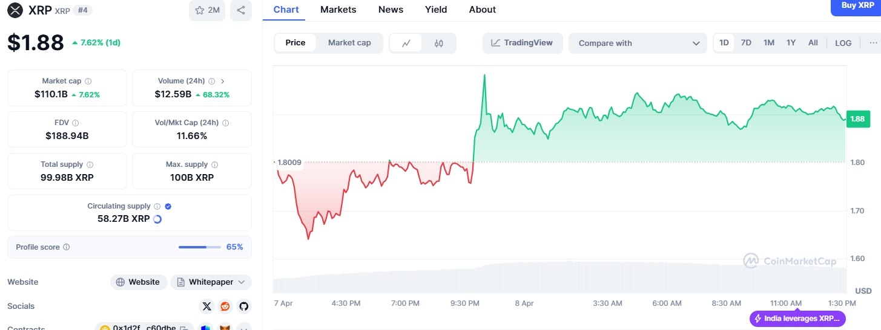Switch to line chart view icon
The width and height of the screenshot is (881, 330).
[406, 43]
